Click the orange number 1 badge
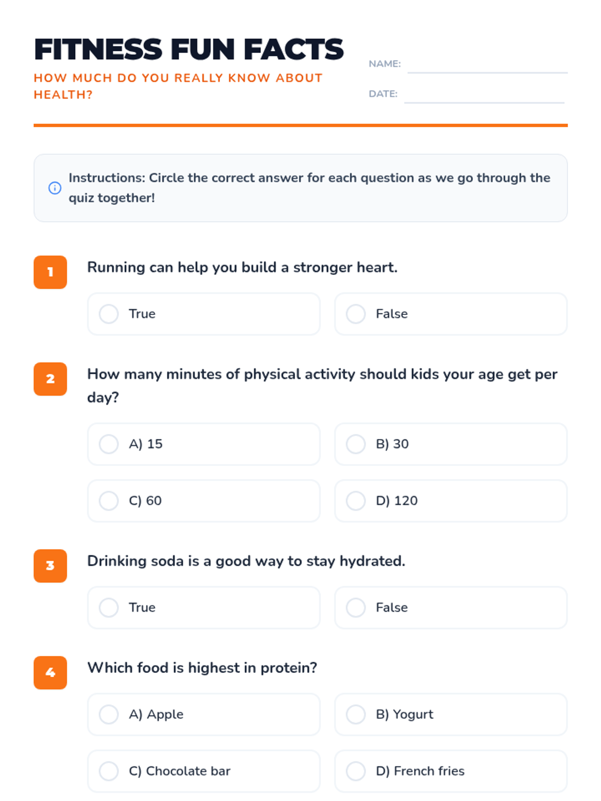Screen dimensions: 601x801 click(50, 272)
